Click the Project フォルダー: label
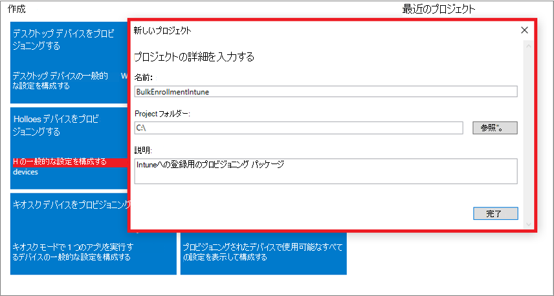 [162, 114]
